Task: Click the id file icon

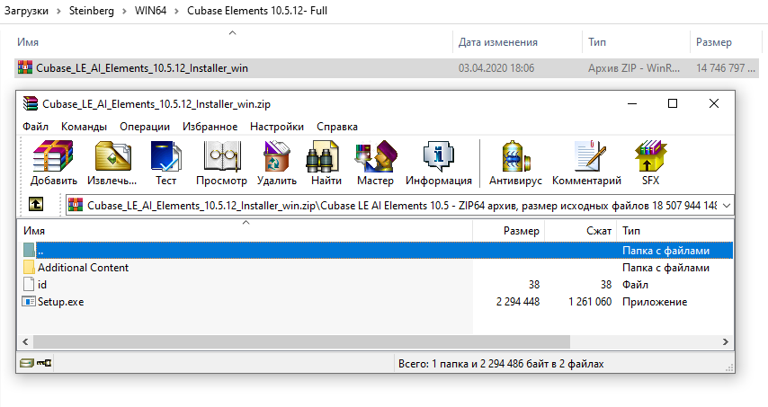Action: click(x=29, y=284)
